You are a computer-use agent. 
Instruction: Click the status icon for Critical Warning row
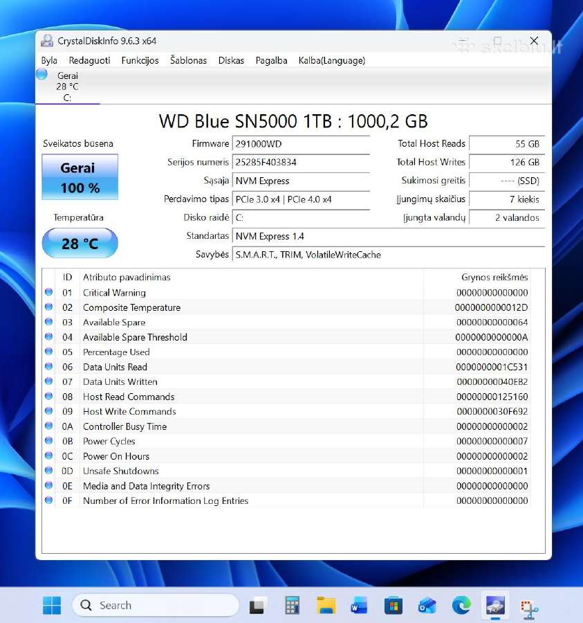(49, 292)
